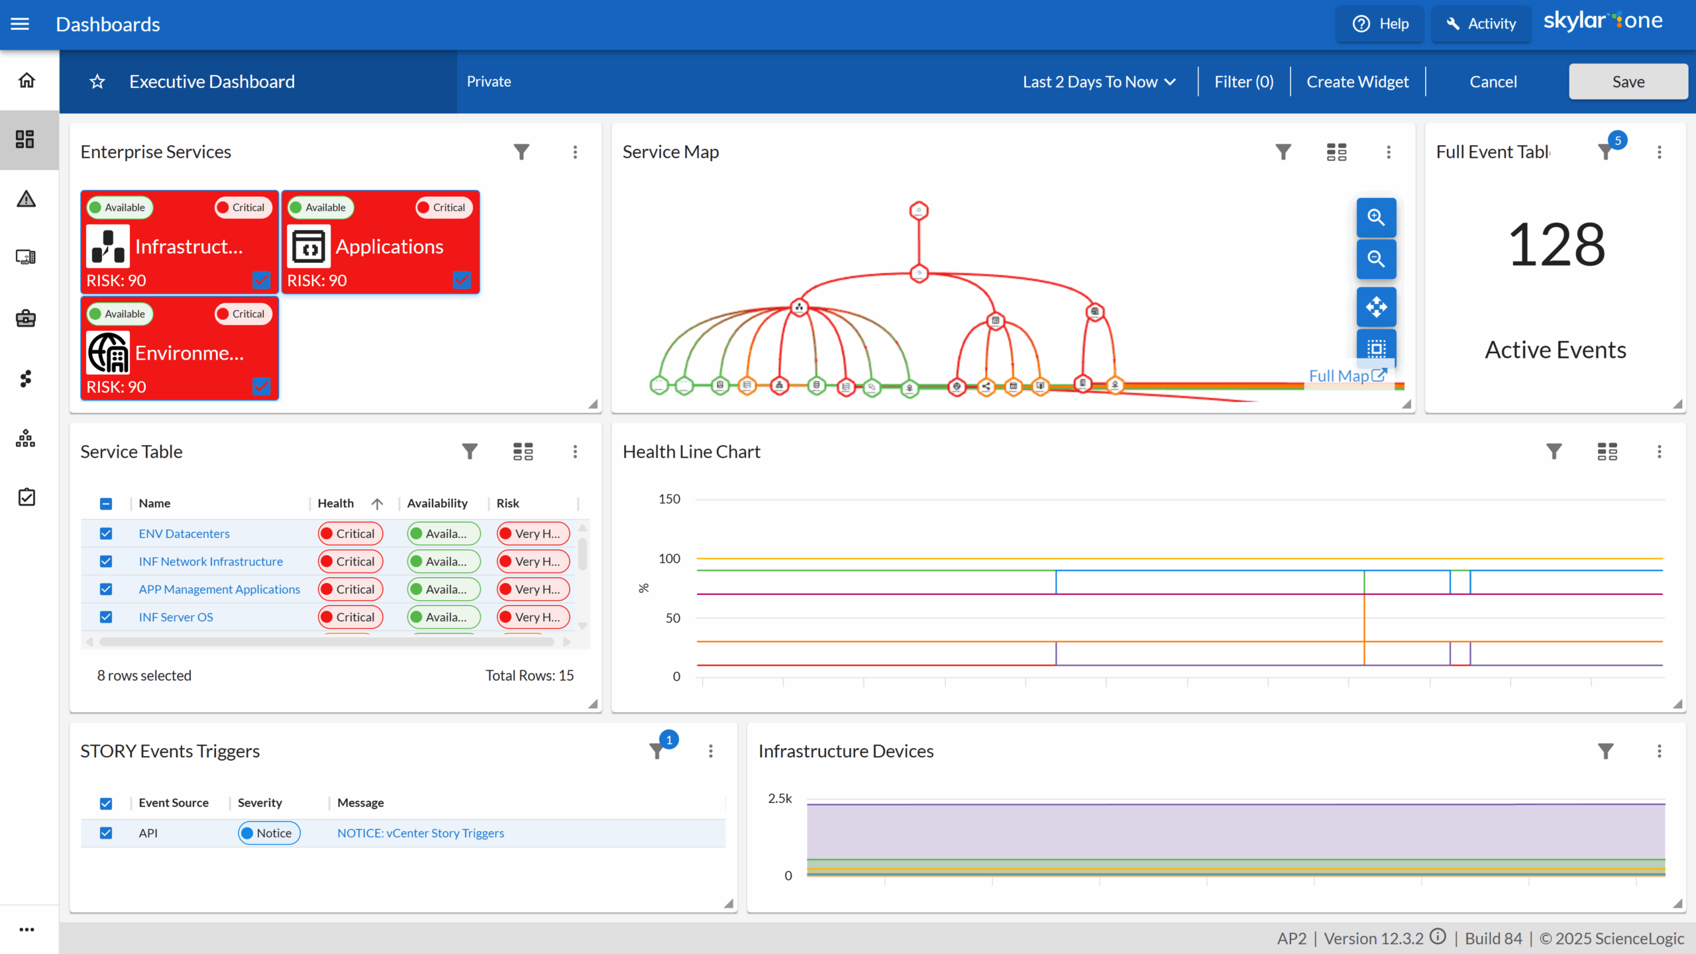
Task: Fit the Service Map to screen
Action: [1377, 347]
